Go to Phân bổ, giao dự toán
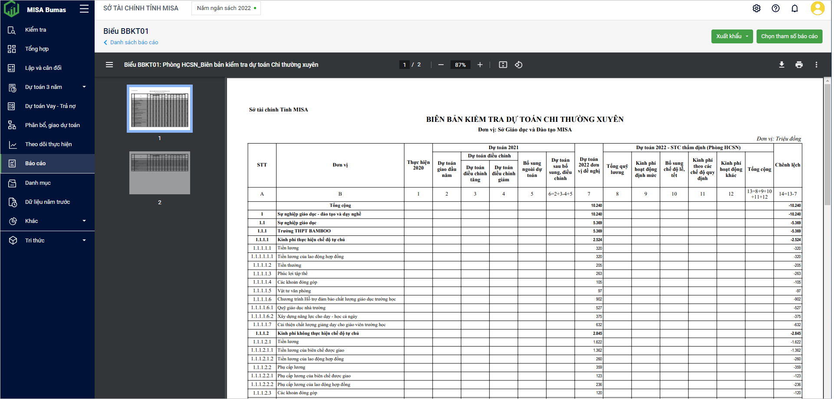Viewport: 836px width, 399px height. point(52,125)
